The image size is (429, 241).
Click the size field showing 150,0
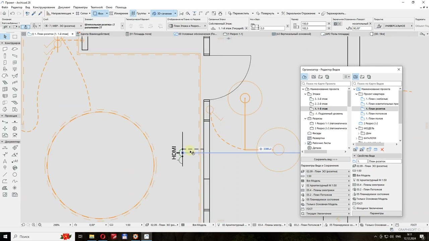pyautogui.click(x=313, y=24)
